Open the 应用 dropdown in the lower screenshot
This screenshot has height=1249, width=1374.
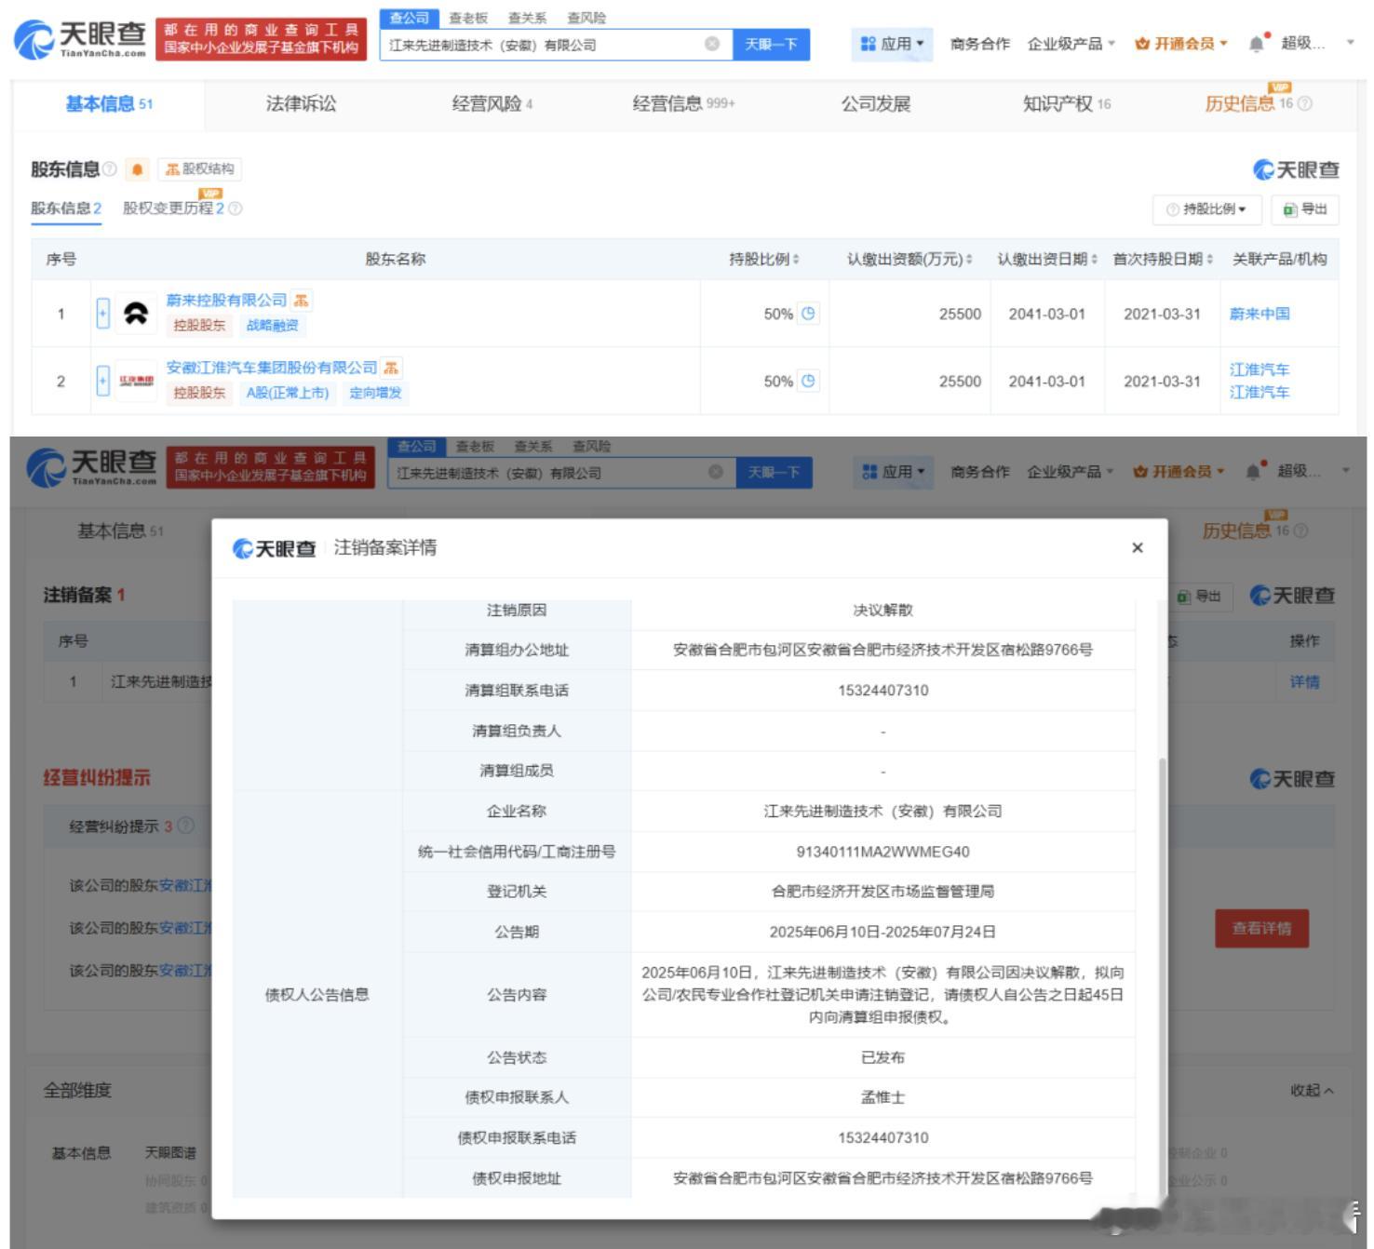(894, 472)
